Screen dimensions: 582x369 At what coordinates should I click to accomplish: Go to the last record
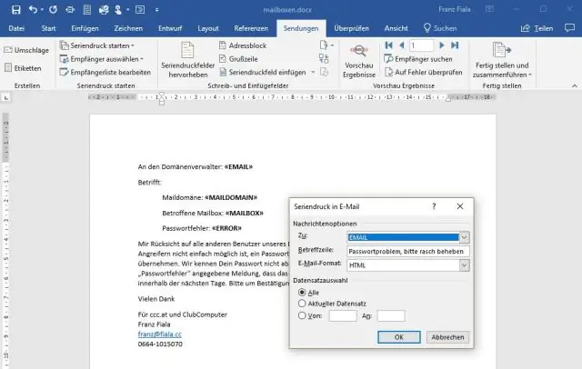pos(455,45)
